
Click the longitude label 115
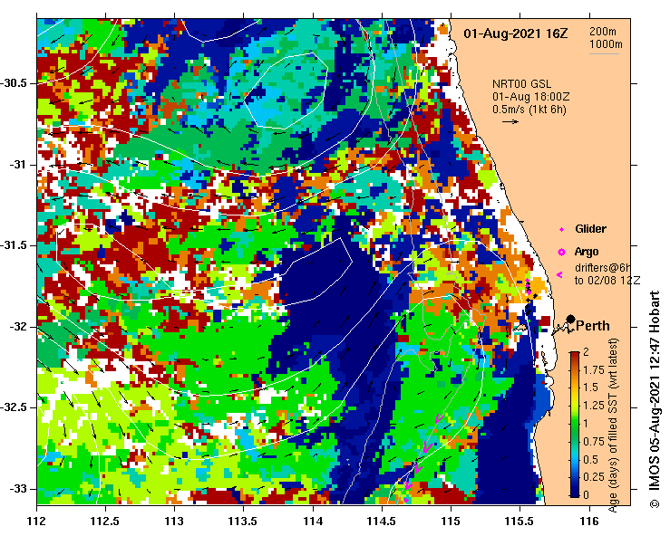(x=451, y=522)
